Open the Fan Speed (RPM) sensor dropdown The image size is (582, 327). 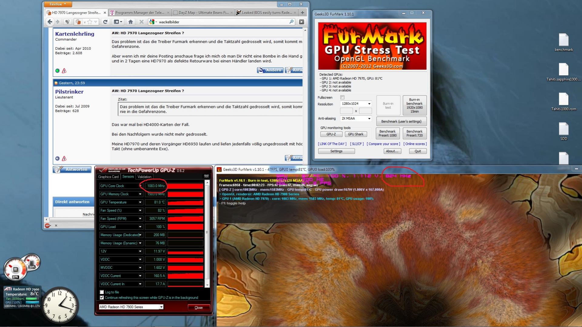140,219
